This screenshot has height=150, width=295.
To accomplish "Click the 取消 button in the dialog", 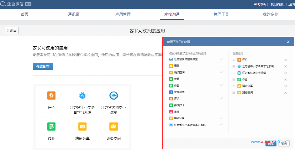I will [284, 143].
